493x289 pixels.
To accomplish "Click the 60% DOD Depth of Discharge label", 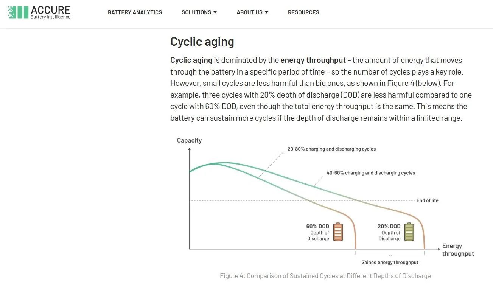I will pyautogui.click(x=318, y=232).
